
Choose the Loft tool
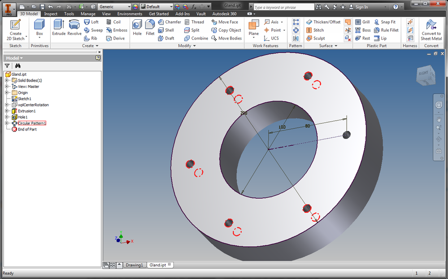click(x=91, y=22)
